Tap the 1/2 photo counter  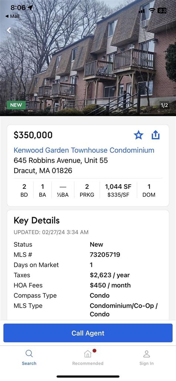point(164,105)
